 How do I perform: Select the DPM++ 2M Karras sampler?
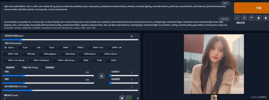tap(40, 60)
